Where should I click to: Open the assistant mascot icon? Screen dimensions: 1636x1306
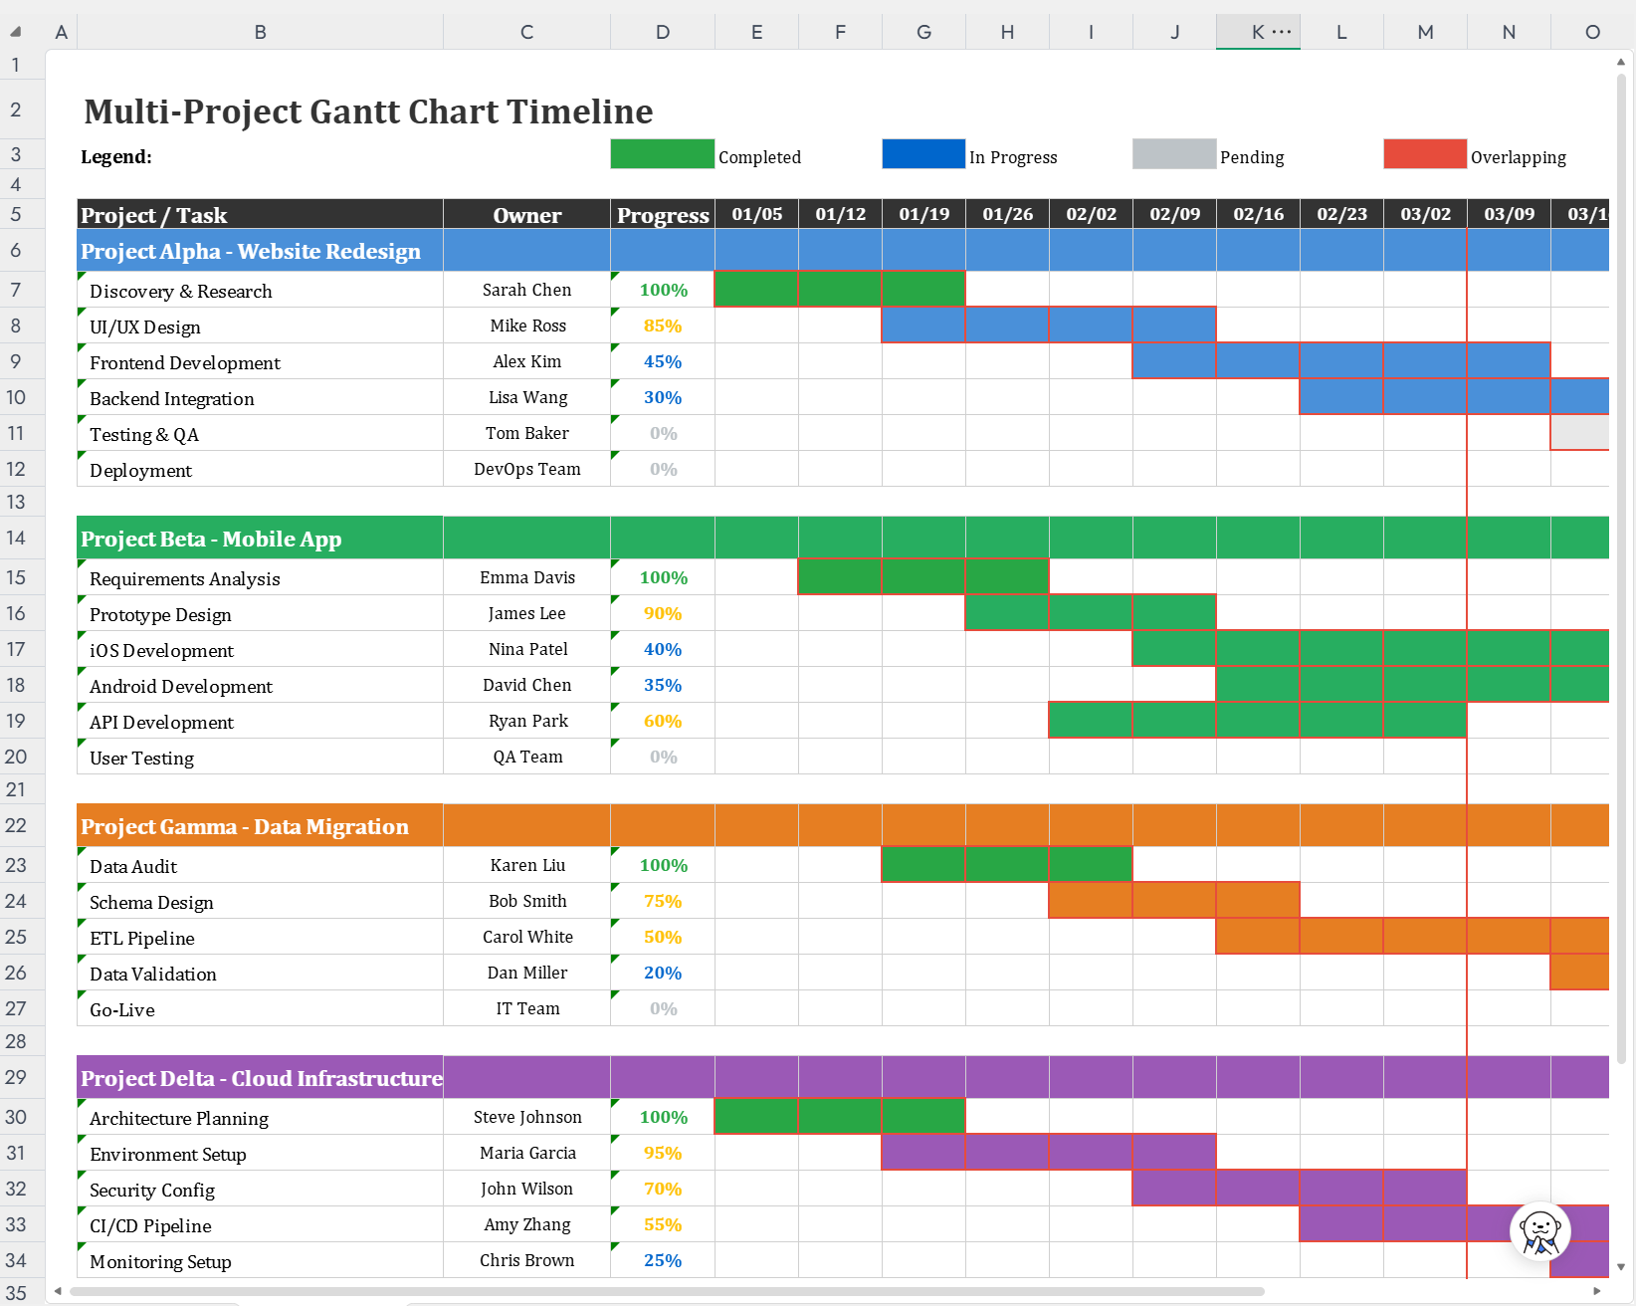tap(1539, 1231)
